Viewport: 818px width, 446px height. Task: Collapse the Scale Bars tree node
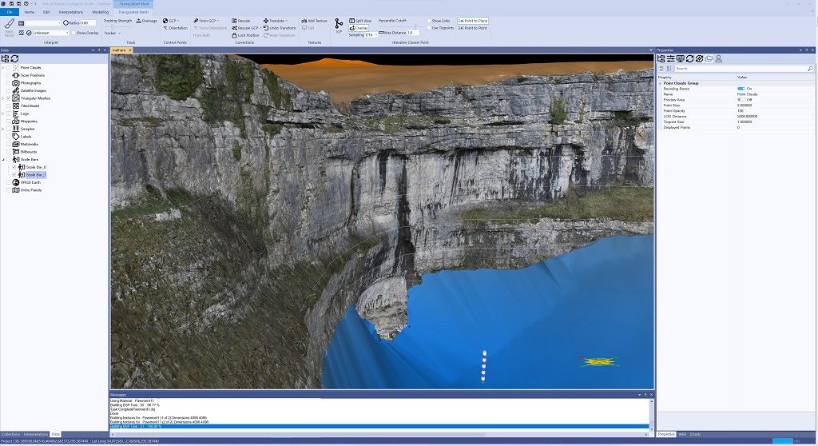(2, 159)
